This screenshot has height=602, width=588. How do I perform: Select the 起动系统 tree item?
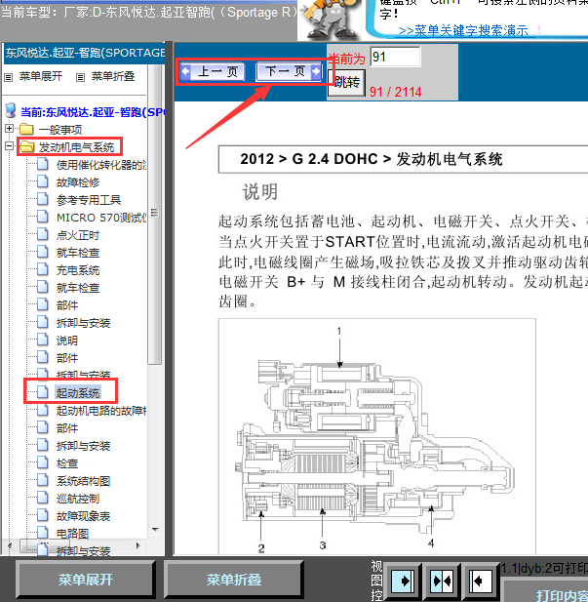[78, 393]
